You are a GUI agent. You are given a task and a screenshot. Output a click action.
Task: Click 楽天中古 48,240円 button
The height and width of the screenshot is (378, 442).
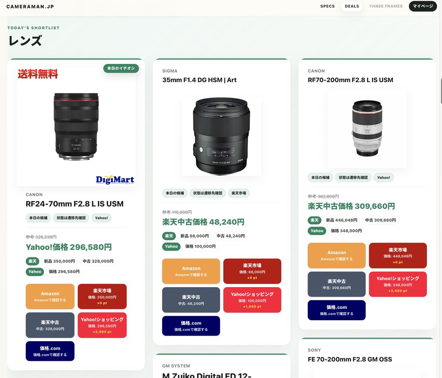(x=191, y=300)
